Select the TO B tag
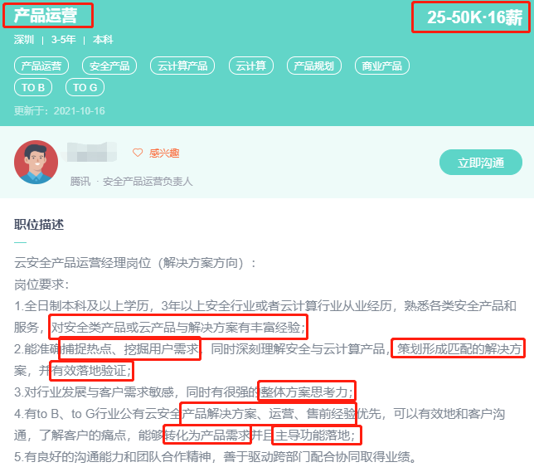The width and height of the screenshot is (534, 472). tap(33, 88)
